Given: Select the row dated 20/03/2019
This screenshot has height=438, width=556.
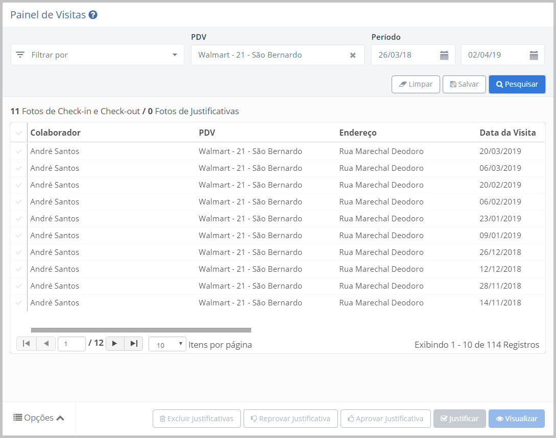Looking at the screenshot, I should [x=19, y=151].
